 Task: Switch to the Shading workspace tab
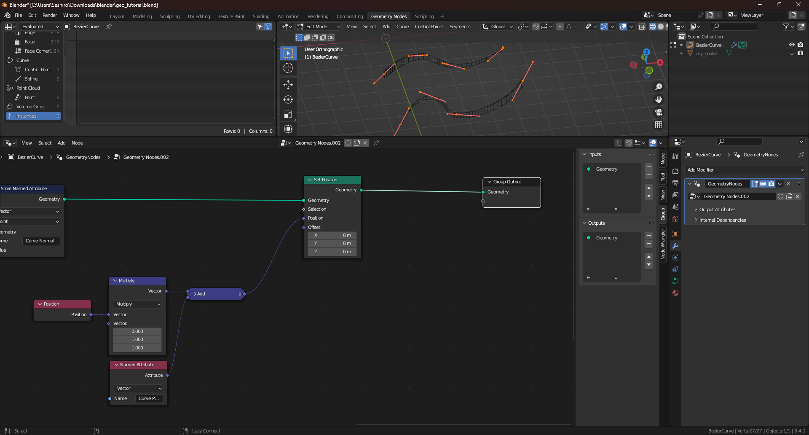coord(261,16)
